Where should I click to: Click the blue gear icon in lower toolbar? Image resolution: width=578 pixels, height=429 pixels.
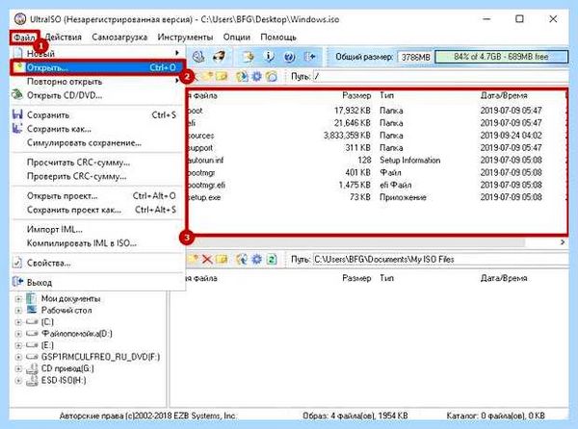(x=256, y=259)
